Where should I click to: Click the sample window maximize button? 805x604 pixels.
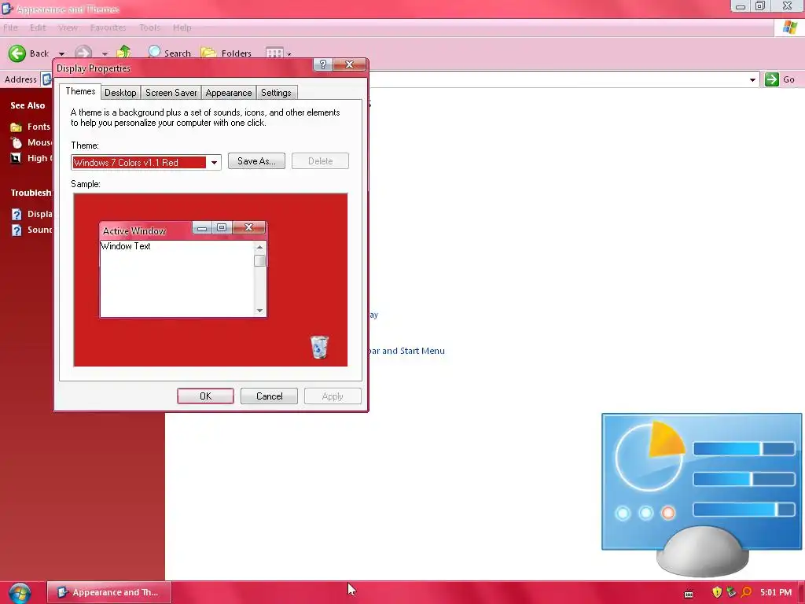click(222, 227)
